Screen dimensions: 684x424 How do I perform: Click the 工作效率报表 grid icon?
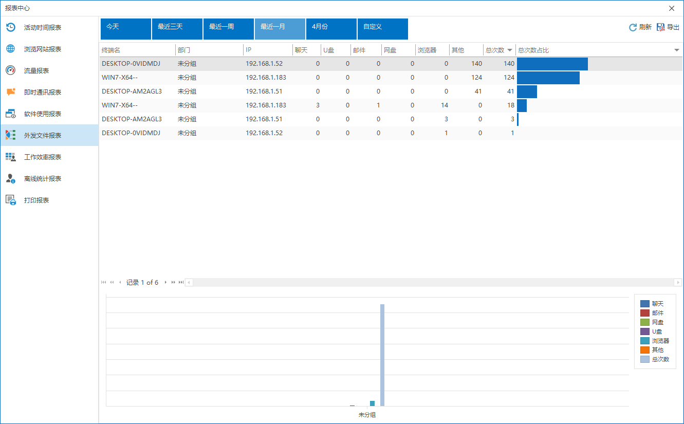[10, 157]
